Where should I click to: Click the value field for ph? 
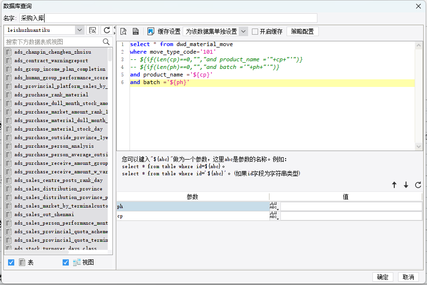click(351, 207)
